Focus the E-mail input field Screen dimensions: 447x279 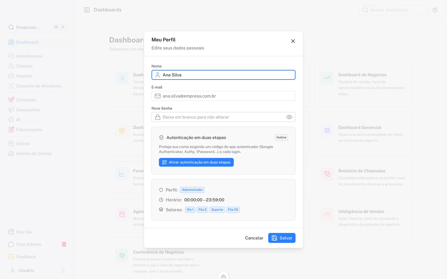[223, 96]
